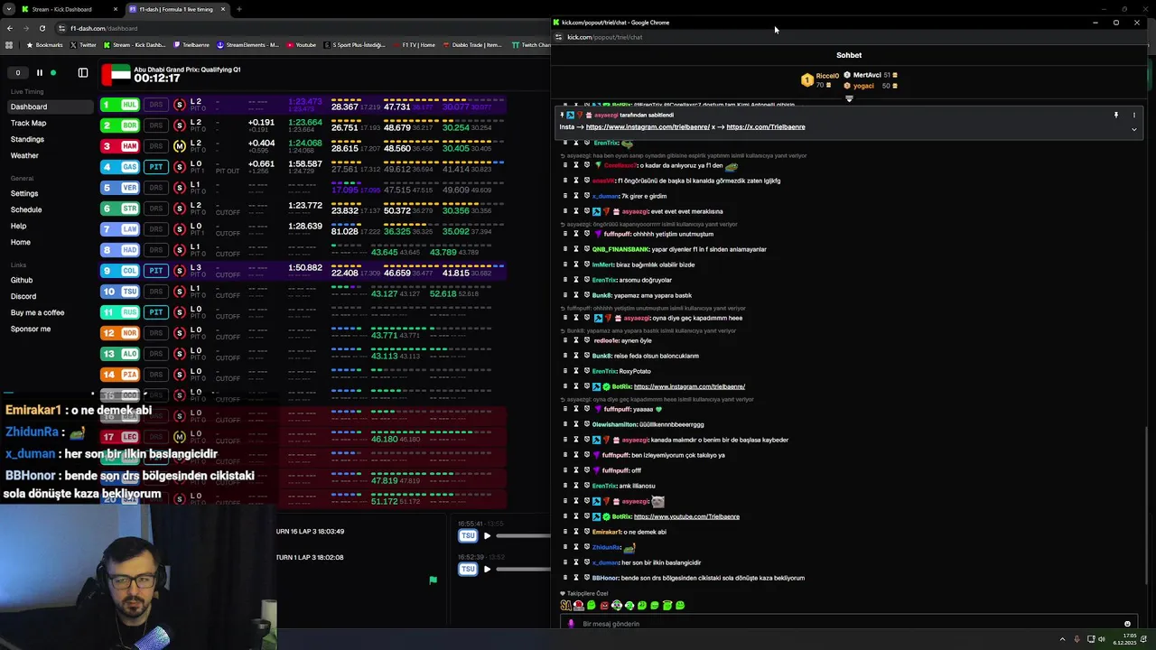Click the green flag race control icon
Image resolution: width=1156 pixels, height=650 pixels.
pos(433,580)
